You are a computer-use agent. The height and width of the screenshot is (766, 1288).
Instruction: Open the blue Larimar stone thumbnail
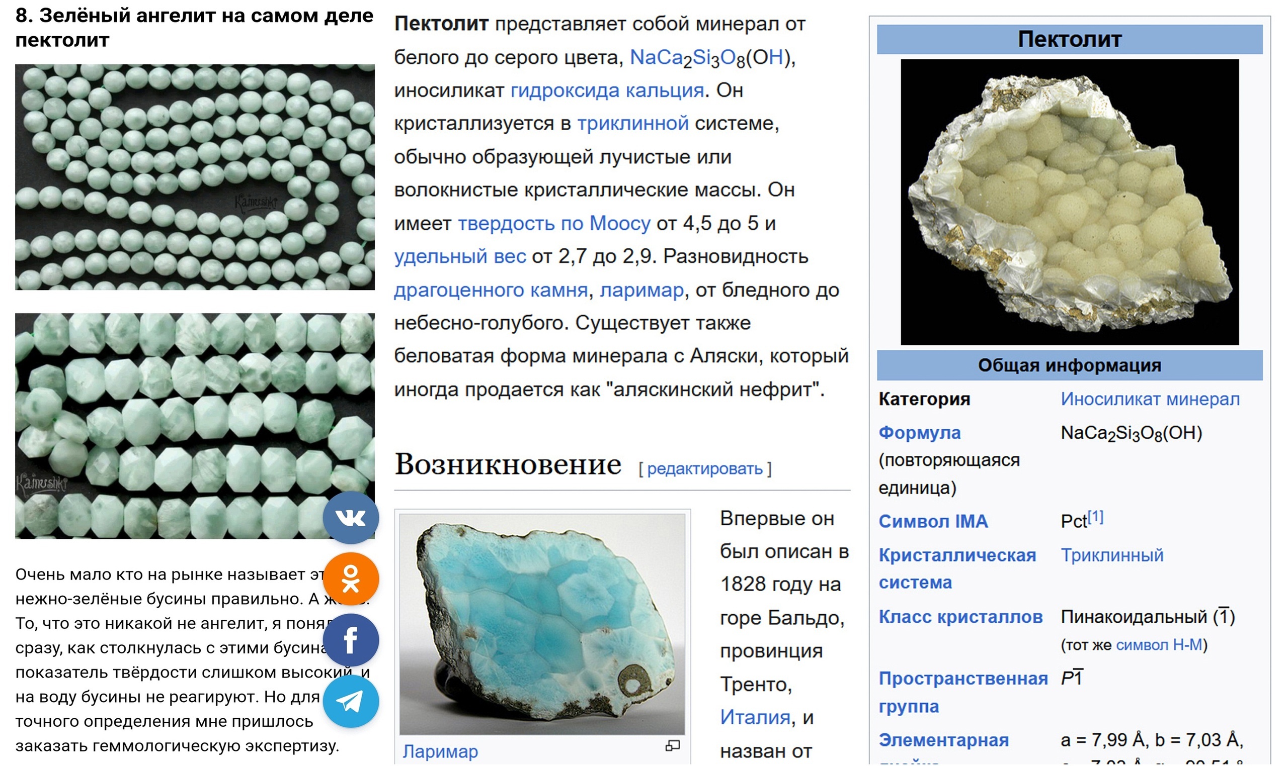pos(541,624)
